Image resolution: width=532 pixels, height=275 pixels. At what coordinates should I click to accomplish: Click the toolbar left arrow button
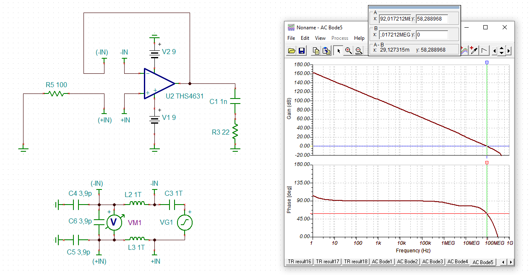495,51
